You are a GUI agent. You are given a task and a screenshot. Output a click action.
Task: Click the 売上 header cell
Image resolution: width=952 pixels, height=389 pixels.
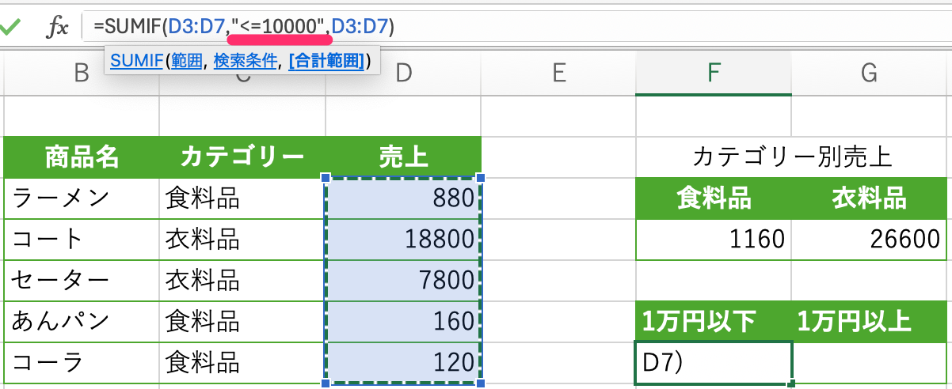pyautogui.click(x=403, y=157)
